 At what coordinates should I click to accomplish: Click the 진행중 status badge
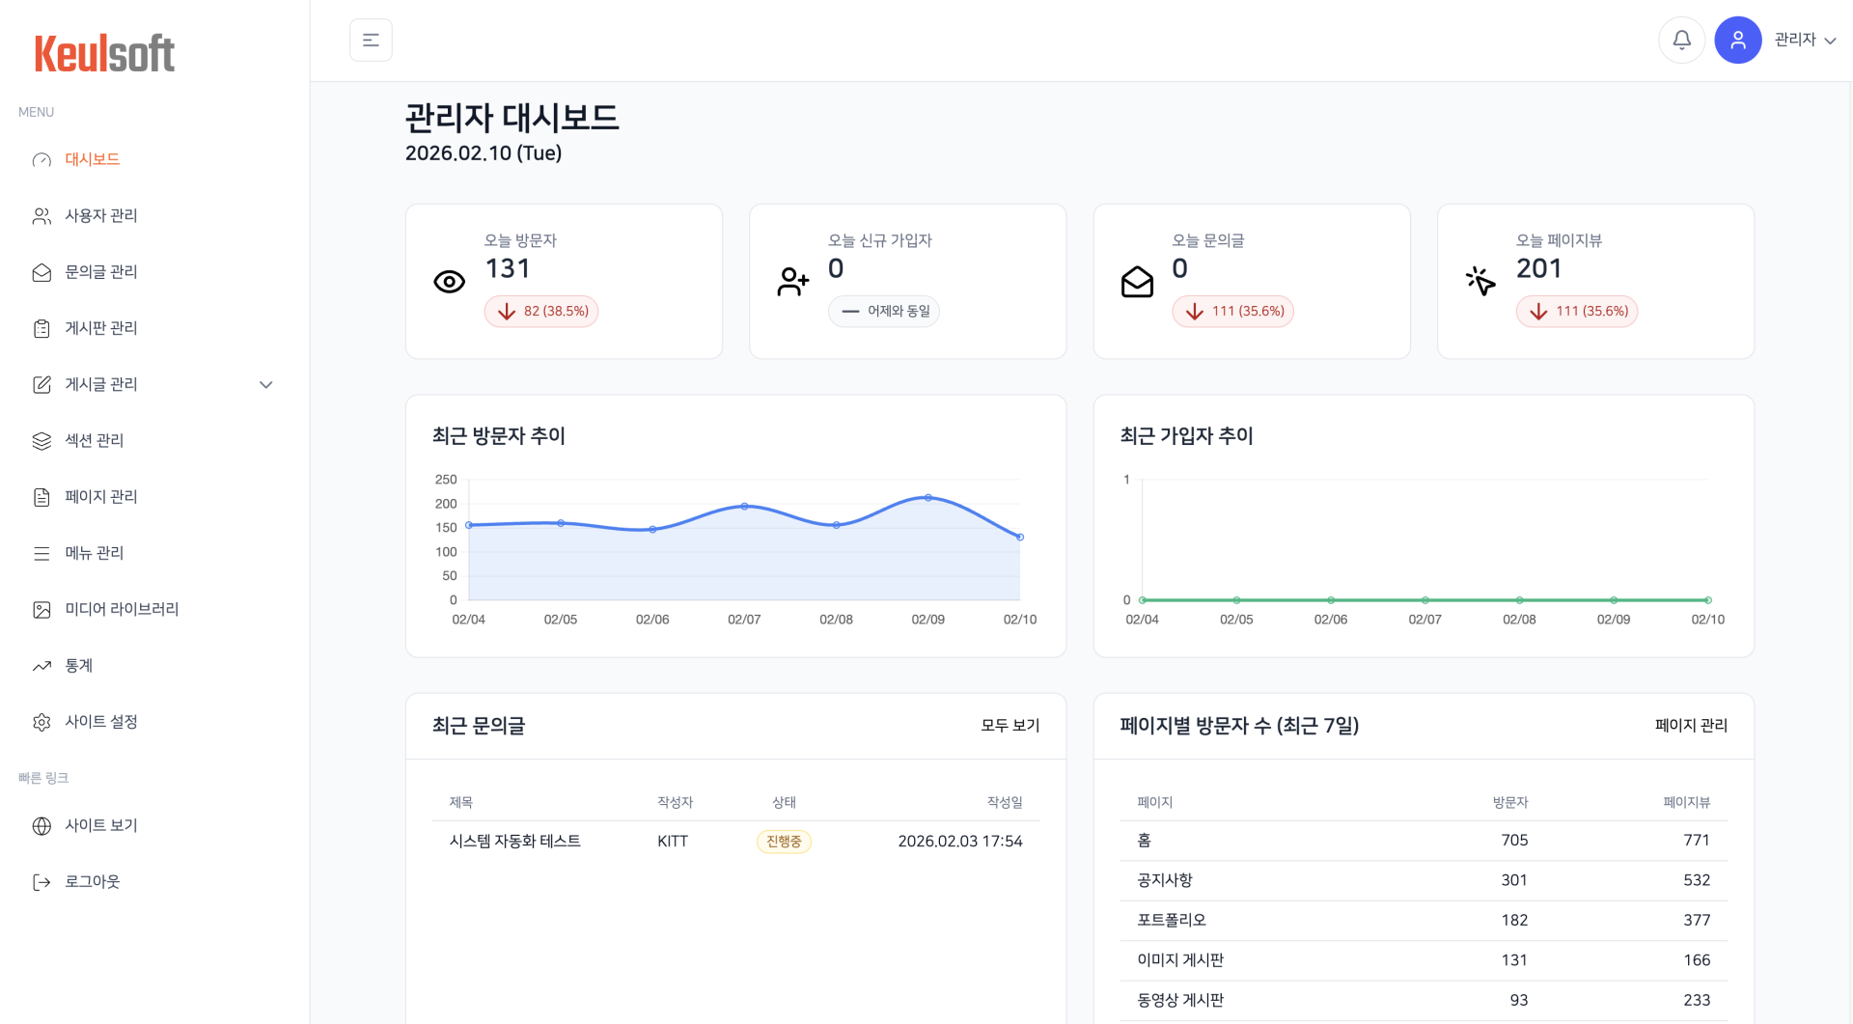783,841
